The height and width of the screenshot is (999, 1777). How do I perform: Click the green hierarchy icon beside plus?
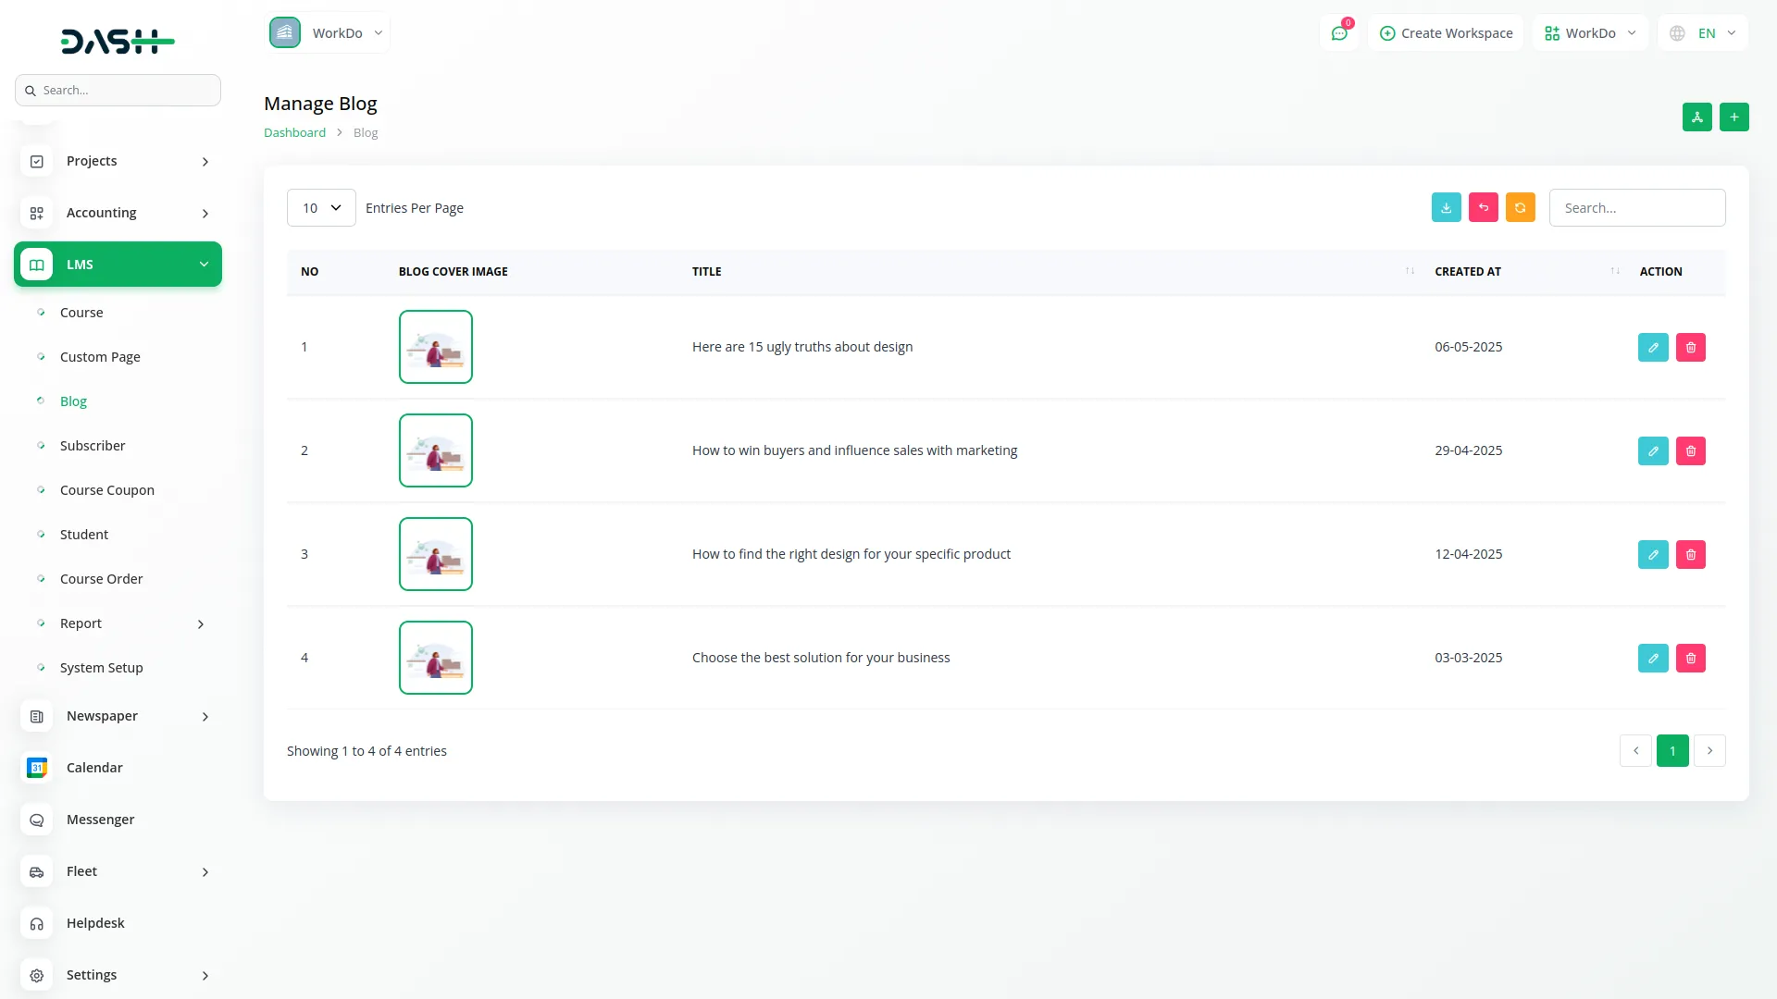1696,117
